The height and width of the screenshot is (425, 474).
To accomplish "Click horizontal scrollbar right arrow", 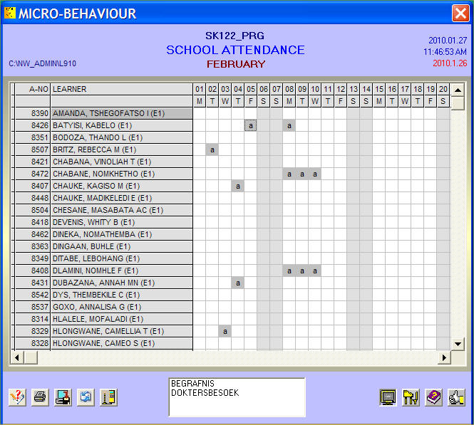I will (x=444, y=357).
